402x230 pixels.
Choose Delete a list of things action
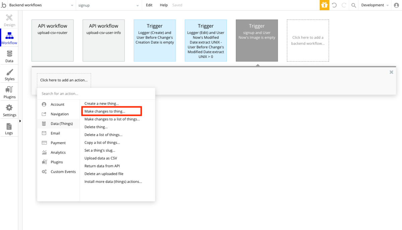coord(104,135)
